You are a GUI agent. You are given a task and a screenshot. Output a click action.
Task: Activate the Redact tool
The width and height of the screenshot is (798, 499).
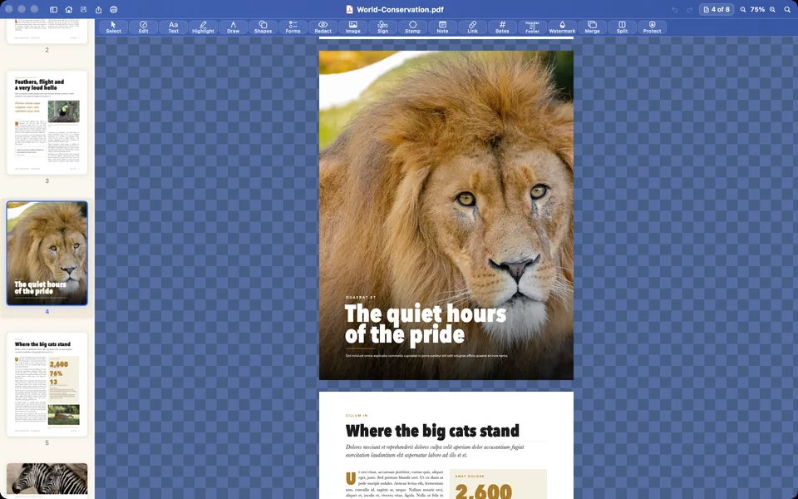[323, 27]
